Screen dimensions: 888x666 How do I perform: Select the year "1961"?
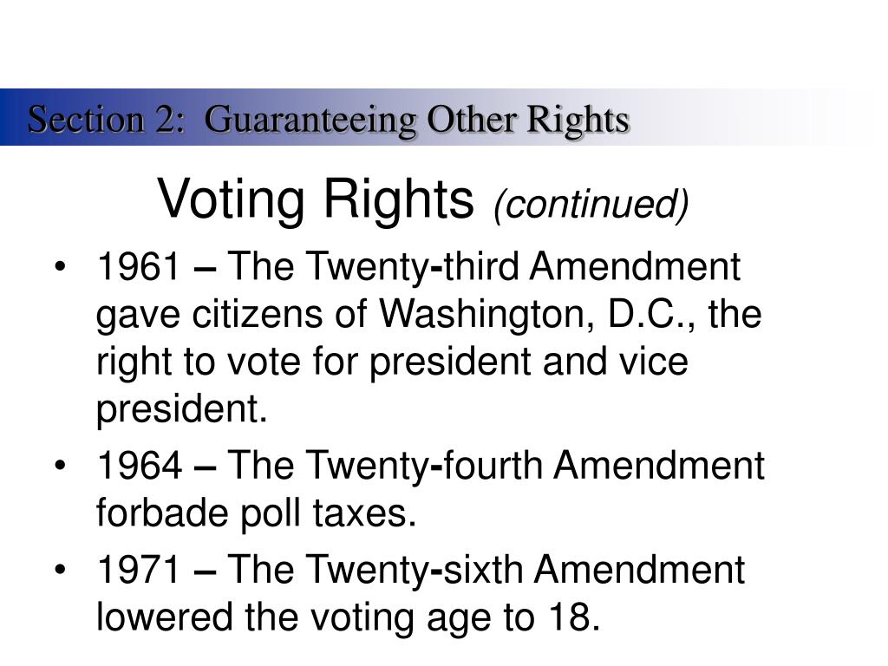point(139,266)
